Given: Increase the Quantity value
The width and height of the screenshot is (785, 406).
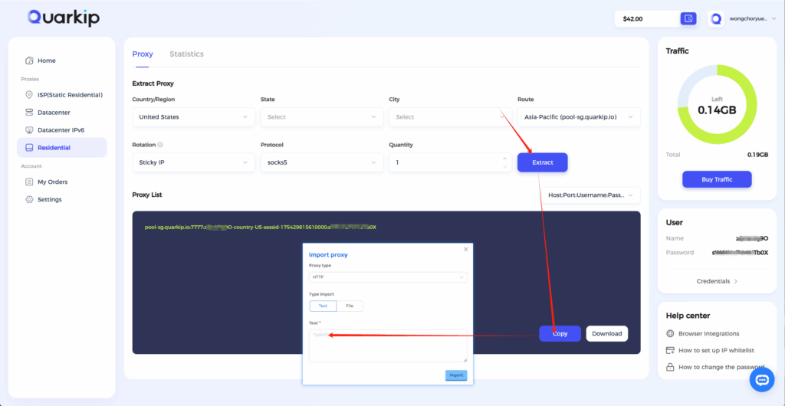Looking at the screenshot, I should click(x=504, y=159).
